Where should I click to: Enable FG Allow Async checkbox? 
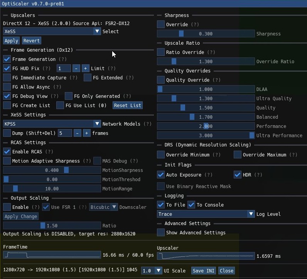click(x=7, y=87)
